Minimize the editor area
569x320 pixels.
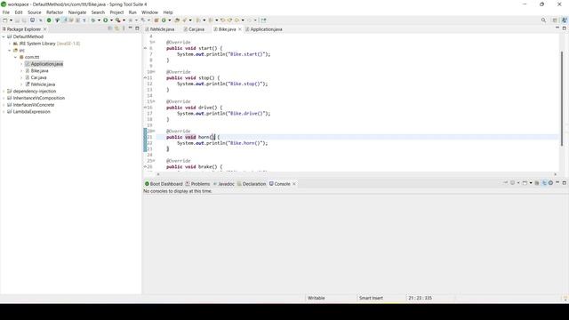(x=557, y=28)
